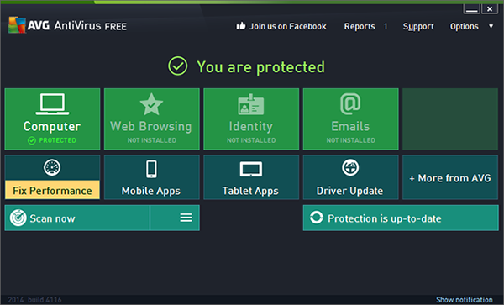Viewport: 504px width, 305px height.
Task: Click the phone icon on Mobile Apps tile
Action: point(151,169)
